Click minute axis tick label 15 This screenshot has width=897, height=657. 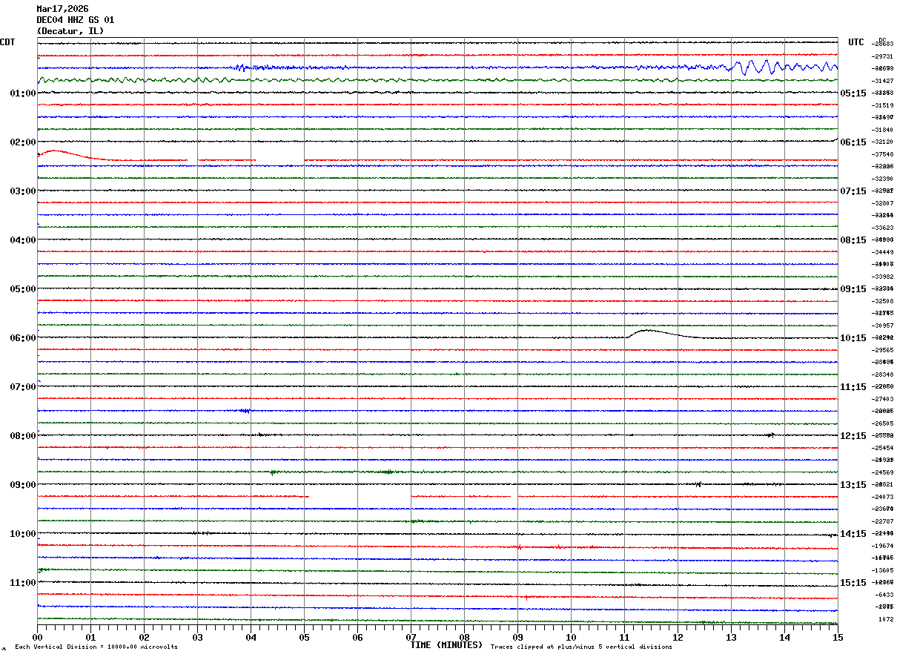(x=838, y=637)
